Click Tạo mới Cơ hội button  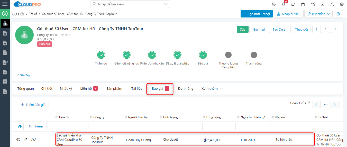coord(257,14)
